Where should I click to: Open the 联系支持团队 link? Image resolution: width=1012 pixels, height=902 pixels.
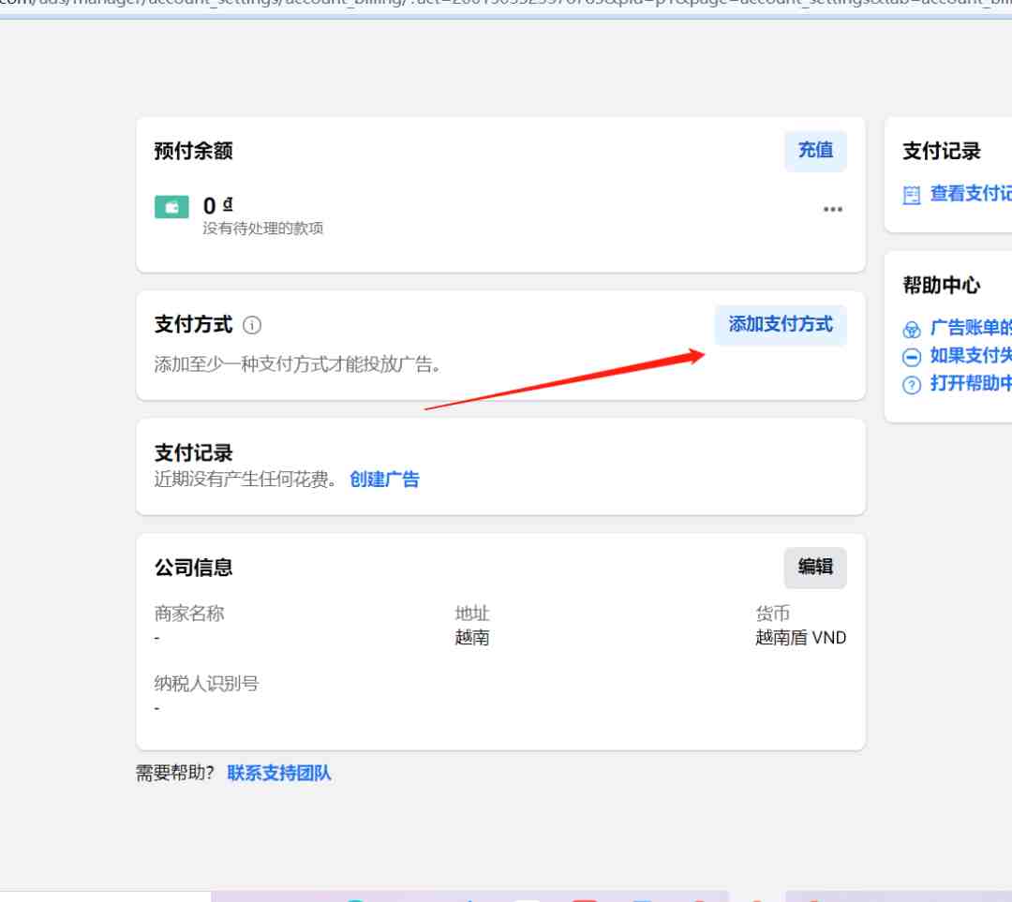click(x=279, y=773)
